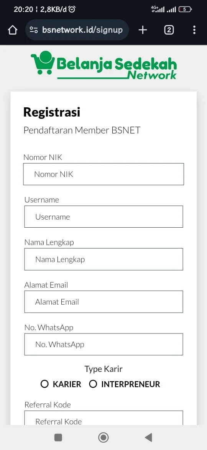Focus the Alamat Email field
The height and width of the screenshot is (450, 207).
(x=103, y=302)
